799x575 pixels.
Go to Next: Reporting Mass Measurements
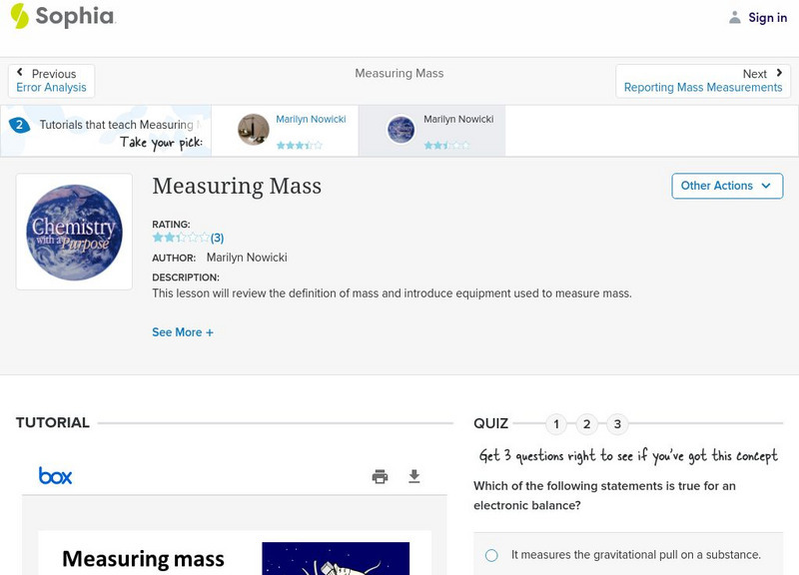click(x=703, y=81)
